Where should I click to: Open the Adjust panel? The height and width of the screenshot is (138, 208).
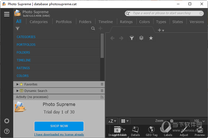pyautogui.click(x=184, y=131)
